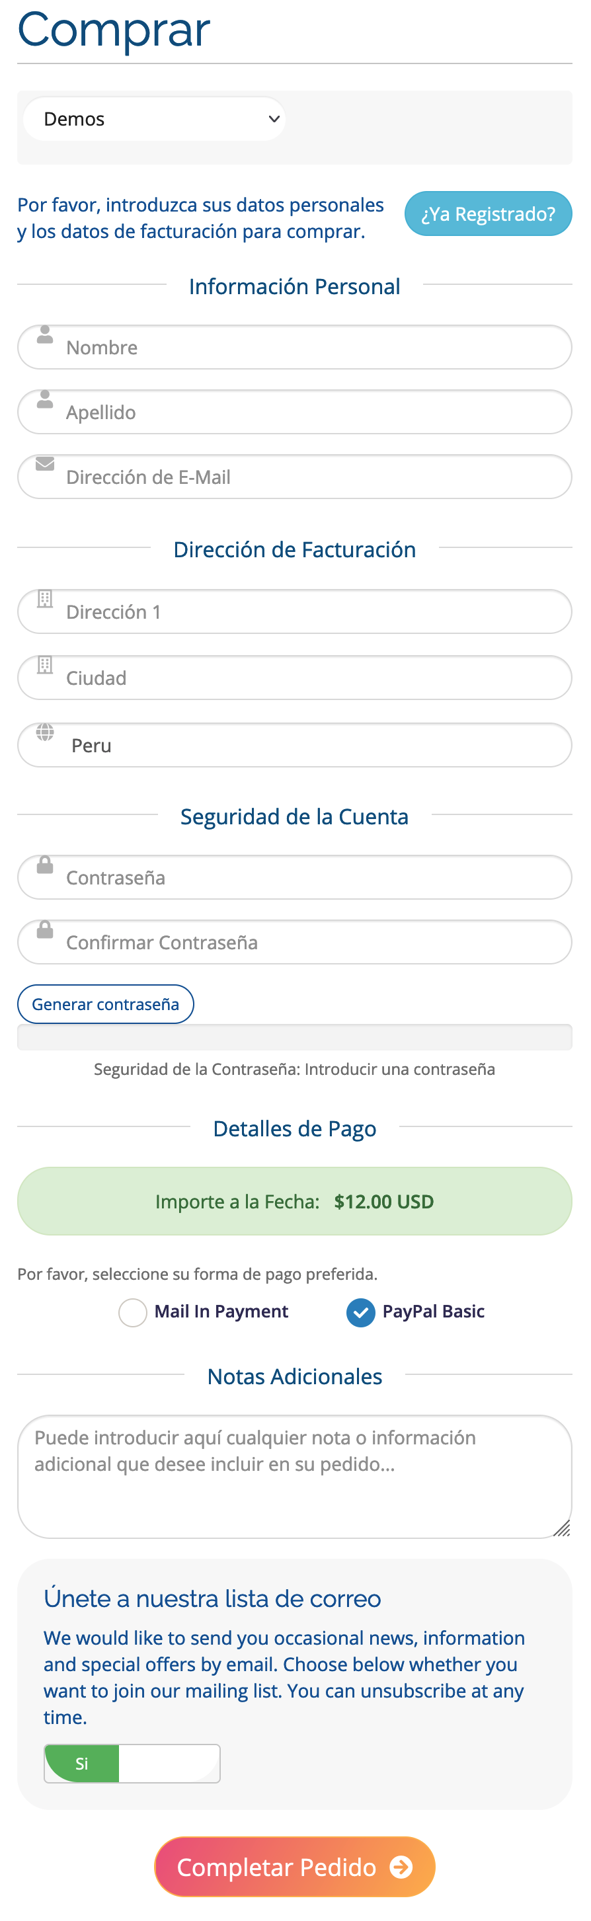Click the password strength bar
This screenshot has height=1921, width=591.
[295, 1037]
